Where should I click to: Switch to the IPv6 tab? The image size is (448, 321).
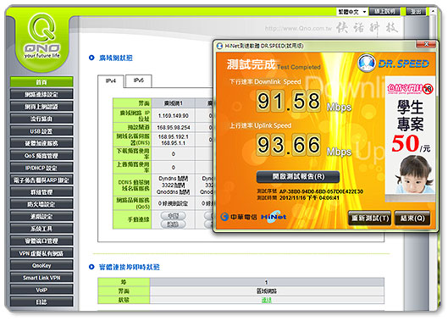pyautogui.click(x=139, y=80)
